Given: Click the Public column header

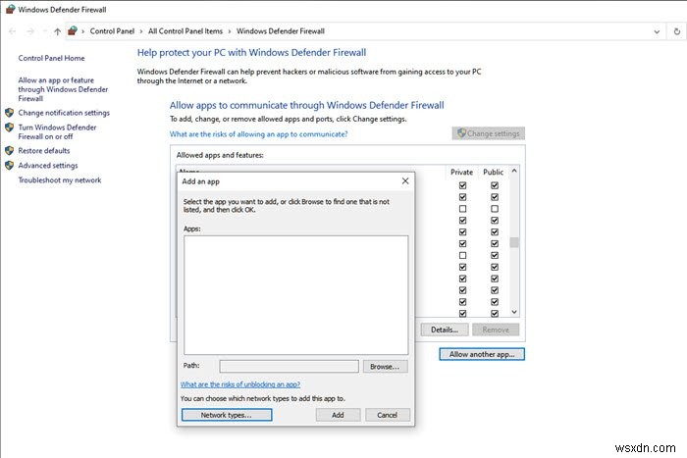Looking at the screenshot, I should [x=493, y=172].
